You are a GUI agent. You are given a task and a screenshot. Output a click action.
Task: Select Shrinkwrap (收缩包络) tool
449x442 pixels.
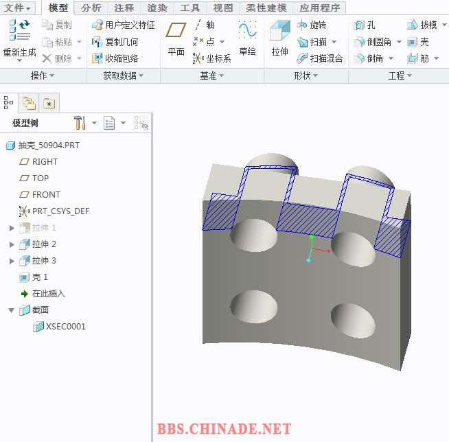pos(115,58)
